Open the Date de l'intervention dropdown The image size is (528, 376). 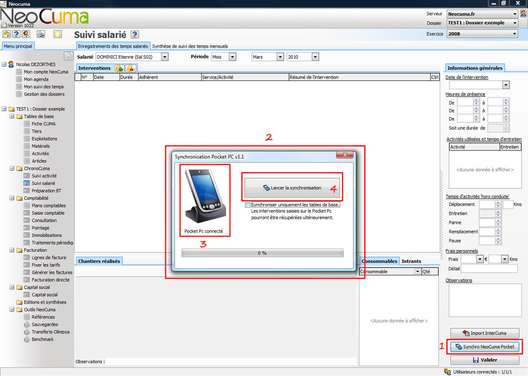[x=506, y=85]
